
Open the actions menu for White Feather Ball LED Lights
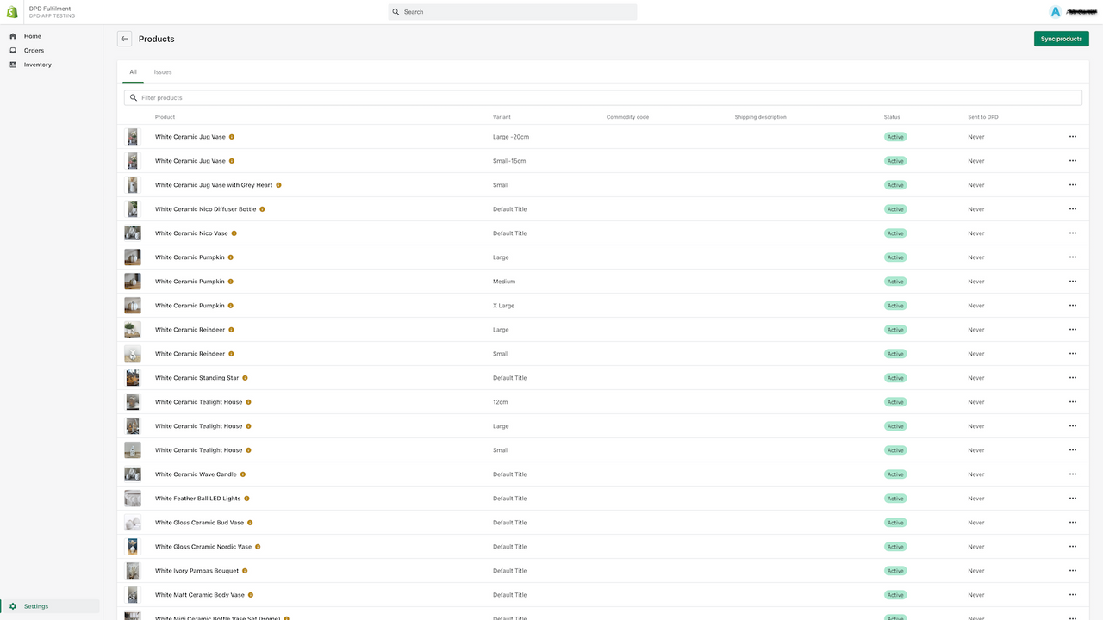point(1073,498)
